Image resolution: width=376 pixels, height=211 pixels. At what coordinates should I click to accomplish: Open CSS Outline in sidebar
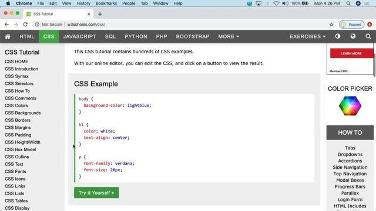pos(17,157)
